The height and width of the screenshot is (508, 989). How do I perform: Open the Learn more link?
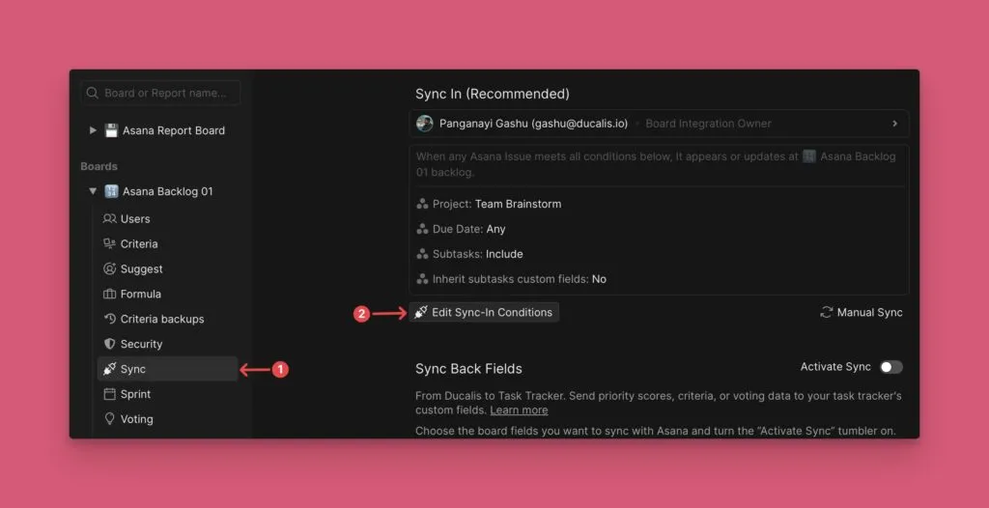519,410
